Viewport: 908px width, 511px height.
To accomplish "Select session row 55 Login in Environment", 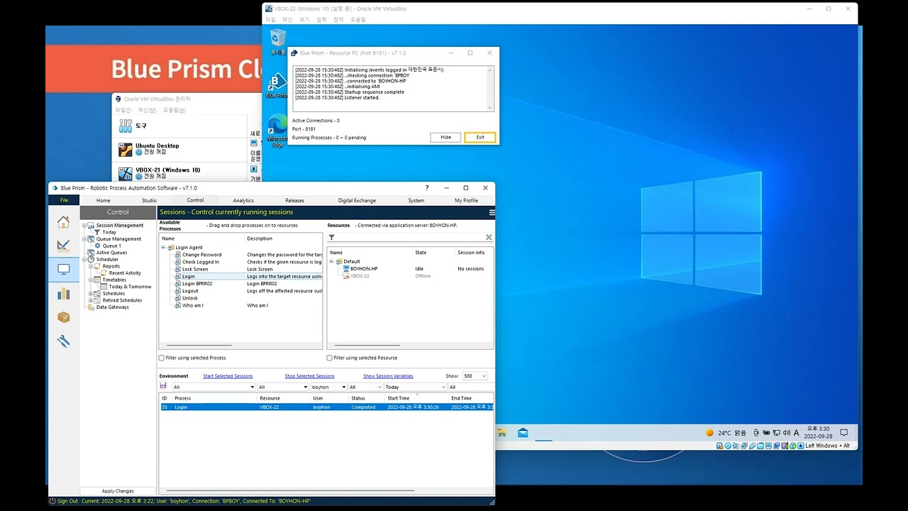I will point(326,407).
